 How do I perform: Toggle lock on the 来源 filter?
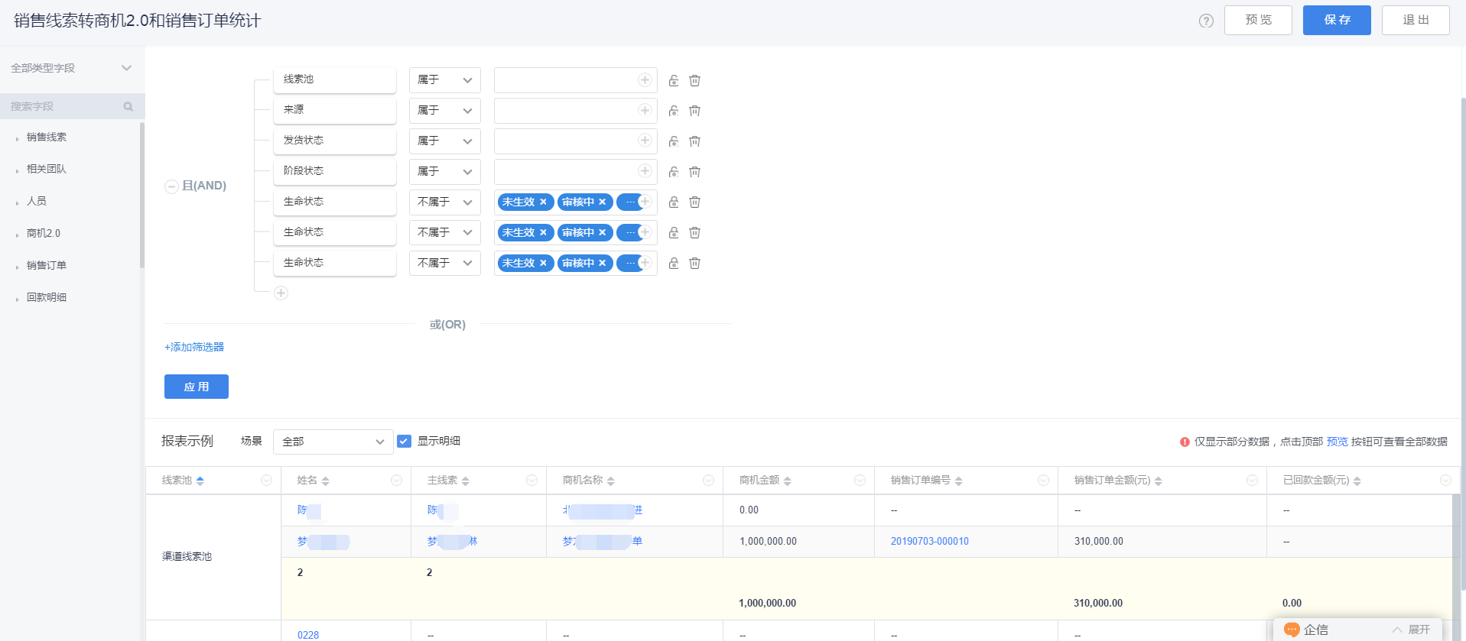(674, 111)
